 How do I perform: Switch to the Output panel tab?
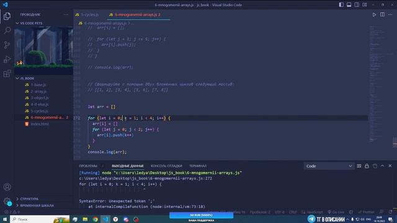tap(128, 166)
